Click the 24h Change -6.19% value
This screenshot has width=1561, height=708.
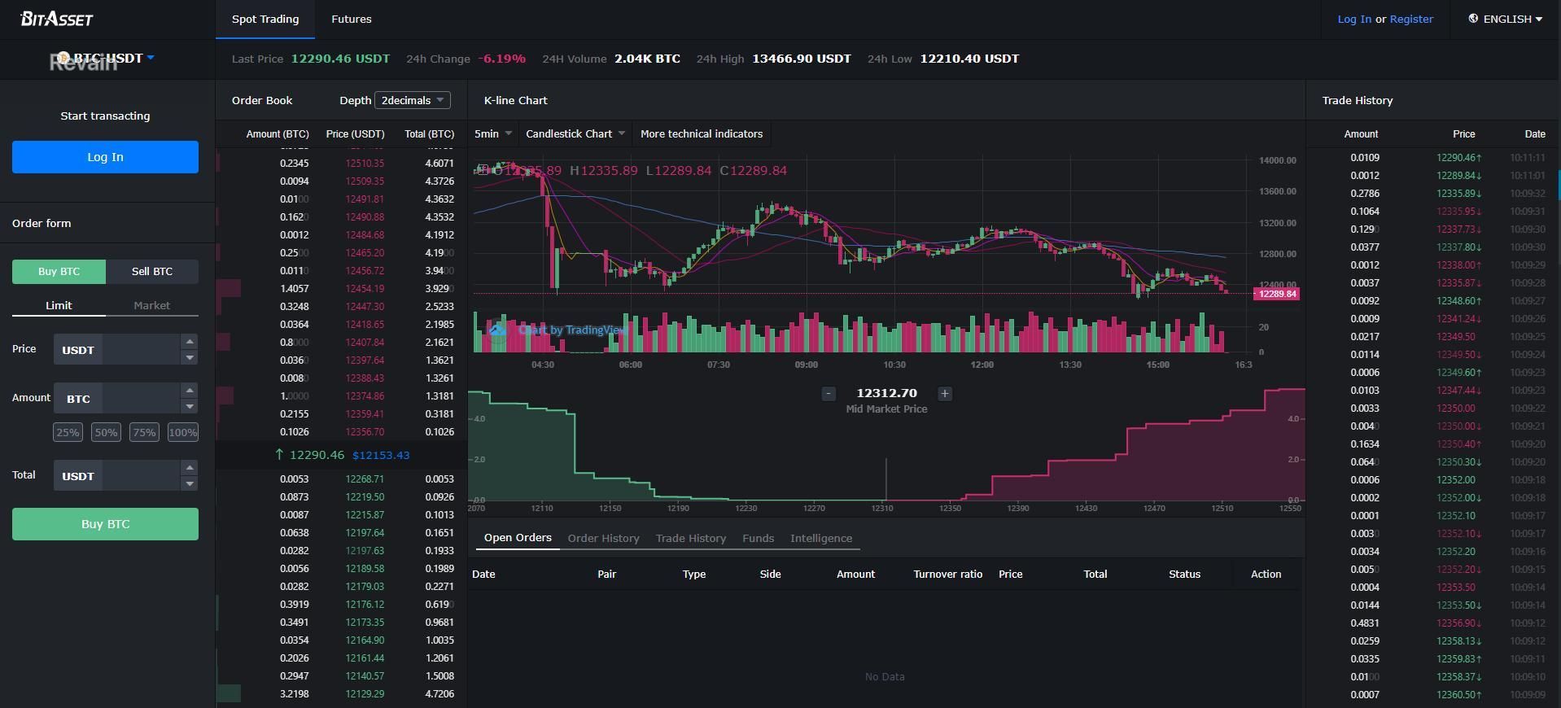(501, 59)
